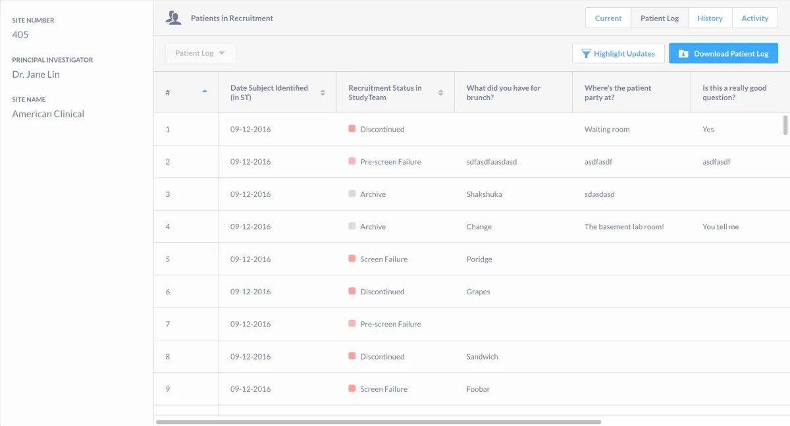Screen dimensions: 790x426
Task: Select the Patient Log tab
Action: (x=659, y=18)
